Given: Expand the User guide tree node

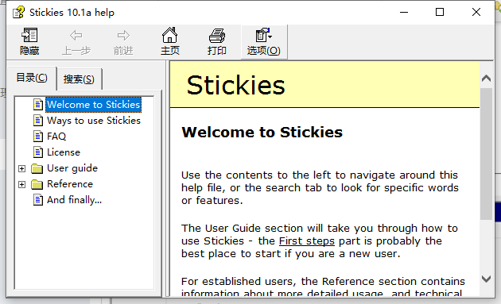Looking at the screenshot, I should pos(21,168).
